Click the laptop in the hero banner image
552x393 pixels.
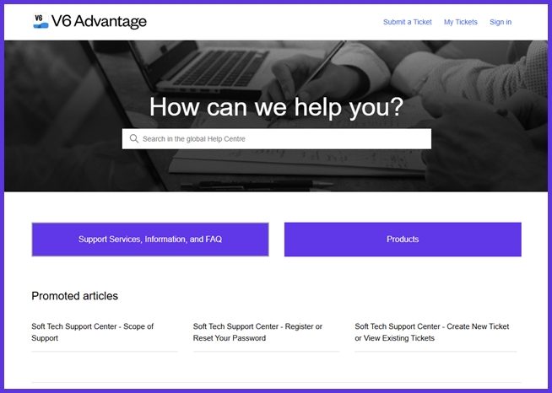pyautogui.click(x=211, y=63)
